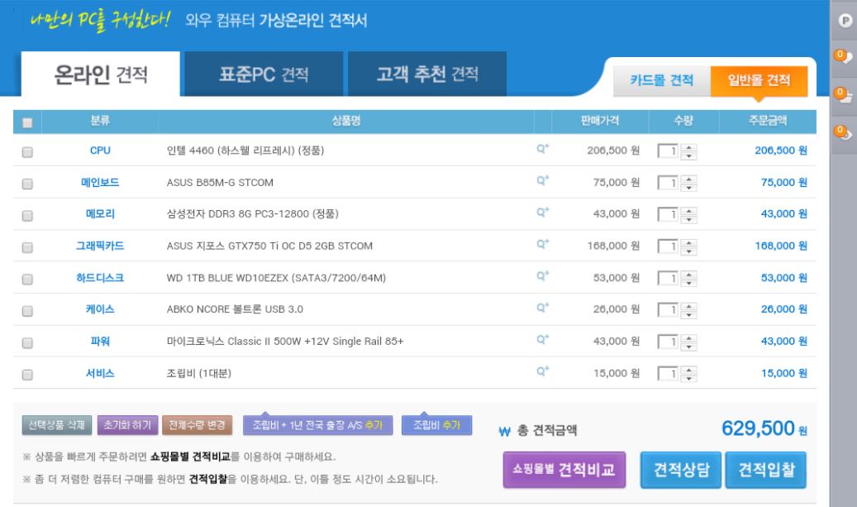Increase 서비스 quantity with up arrow
This screenshot has width=857, height=507.
click(x=688, y=370)
